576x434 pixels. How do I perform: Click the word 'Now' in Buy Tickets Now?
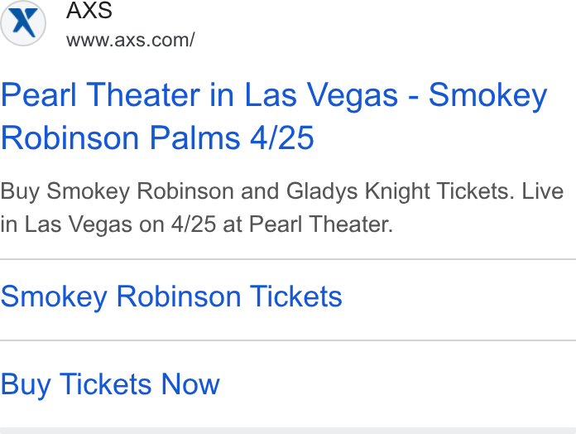coord(190,384)
